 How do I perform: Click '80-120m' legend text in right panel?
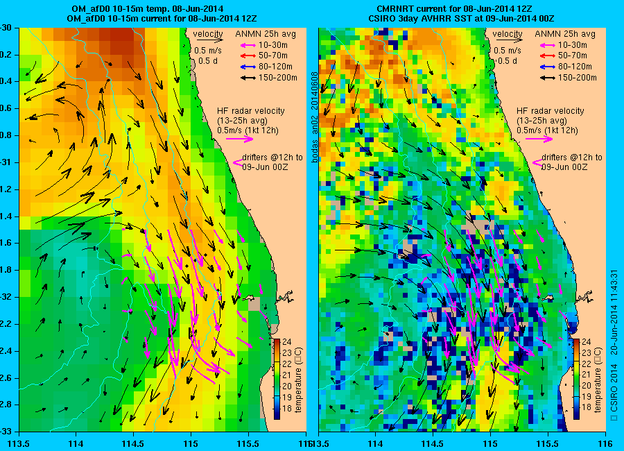[x=575, y=67]
